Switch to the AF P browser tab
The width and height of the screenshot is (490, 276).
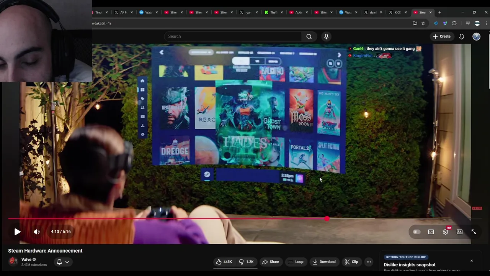click(123, 12)
